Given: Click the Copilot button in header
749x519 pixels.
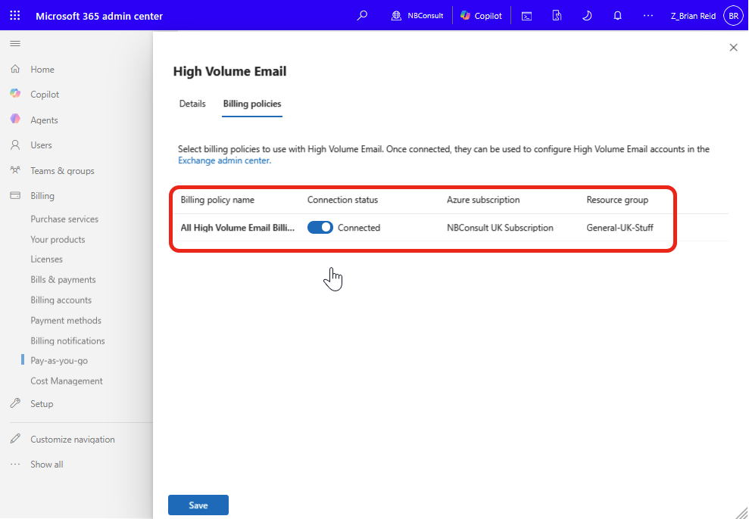Looking at the screenshot, I should point(481,16).
